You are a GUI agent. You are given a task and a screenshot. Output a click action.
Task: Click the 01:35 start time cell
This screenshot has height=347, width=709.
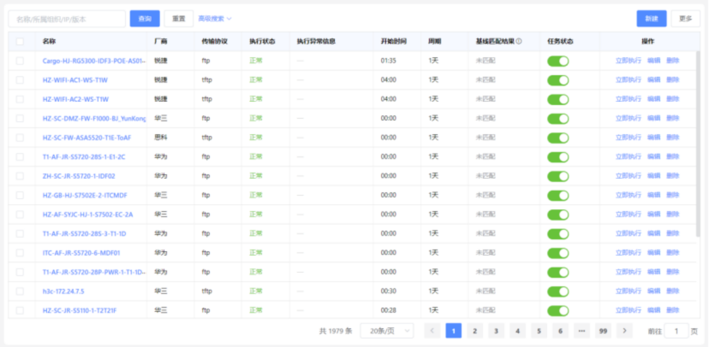388,61
